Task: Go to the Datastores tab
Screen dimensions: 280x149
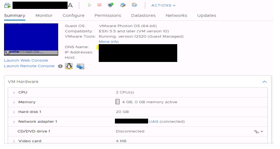Action: click(143, 15)
